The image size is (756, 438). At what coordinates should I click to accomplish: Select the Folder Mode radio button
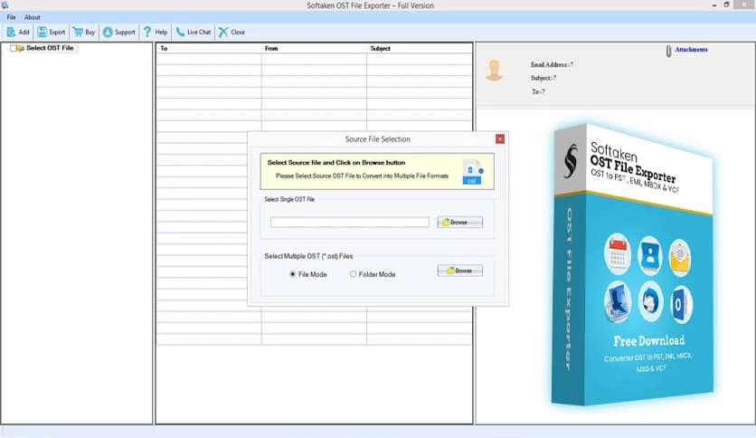(353, 274)
